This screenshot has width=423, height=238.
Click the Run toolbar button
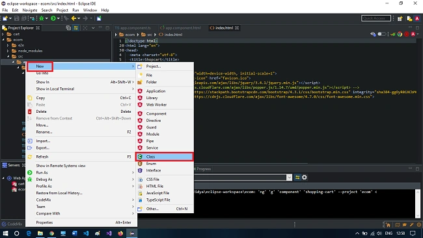tap(53, 18)
